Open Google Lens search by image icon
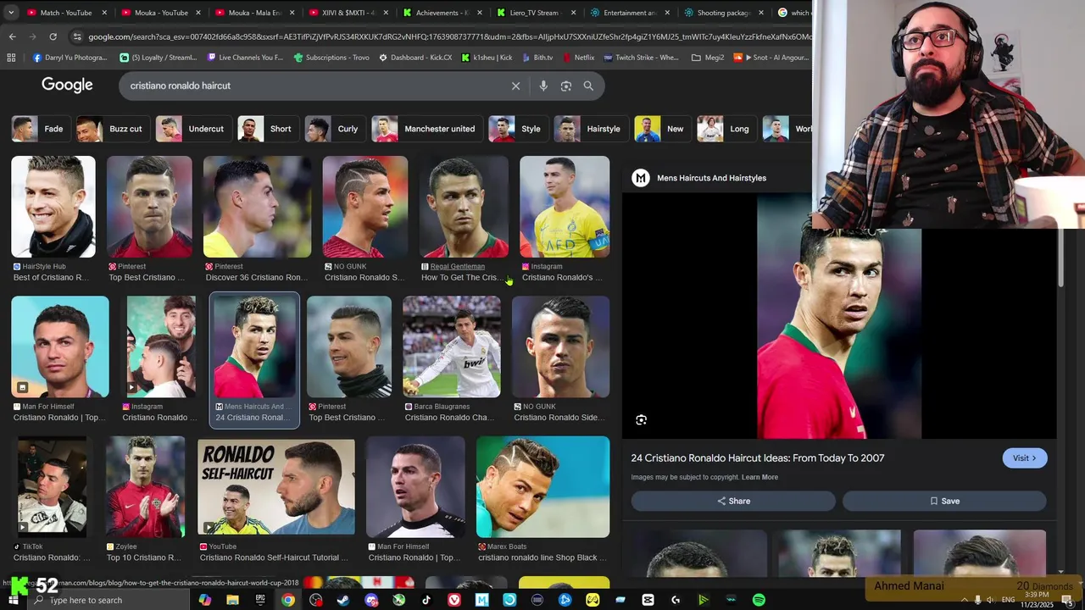The height and width of the screenshot is (610, 1085). [x=566, y=86]
